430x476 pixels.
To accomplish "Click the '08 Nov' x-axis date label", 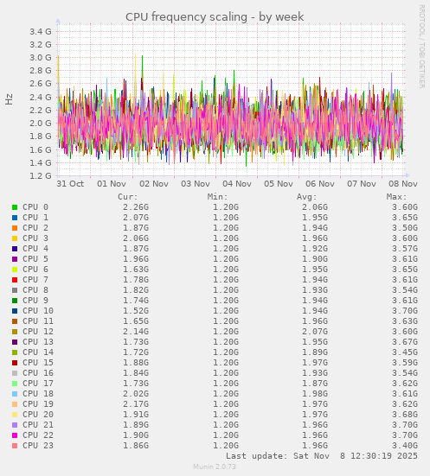I will point(403,184).
